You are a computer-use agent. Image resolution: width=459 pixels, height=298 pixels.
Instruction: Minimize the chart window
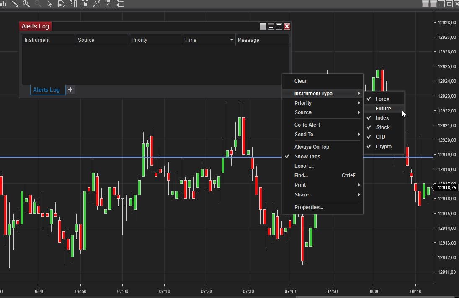click(x=441, y=3)
